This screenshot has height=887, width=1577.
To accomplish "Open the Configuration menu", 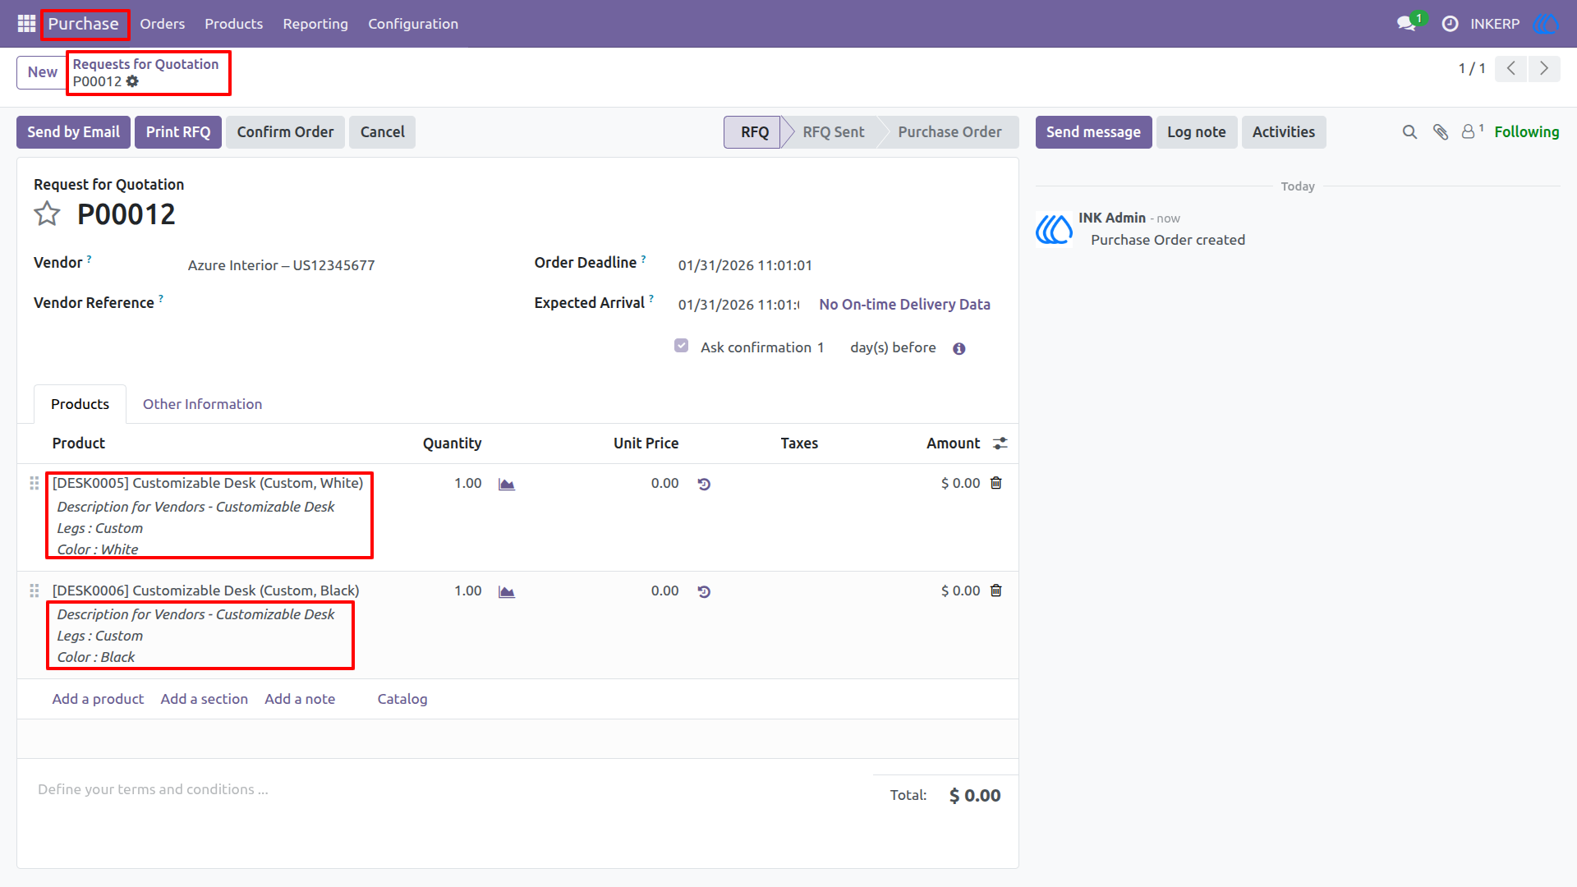I will tap(413, 24).
